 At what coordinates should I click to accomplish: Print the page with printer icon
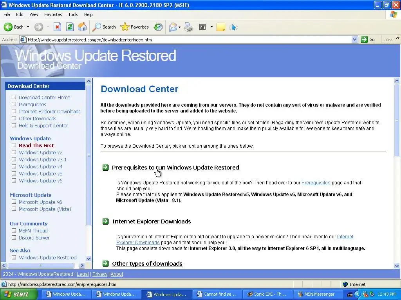point(188,27)
